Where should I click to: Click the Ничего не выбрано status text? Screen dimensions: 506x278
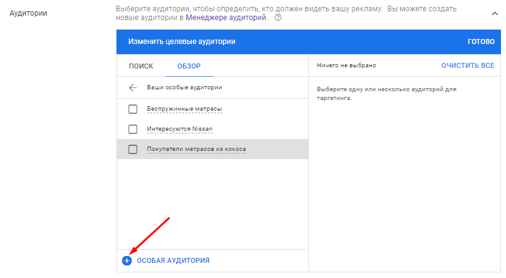(346, 65)
